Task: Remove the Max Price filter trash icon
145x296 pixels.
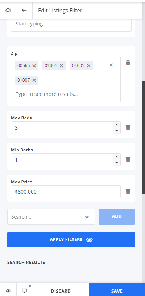Action: [128, 191]
